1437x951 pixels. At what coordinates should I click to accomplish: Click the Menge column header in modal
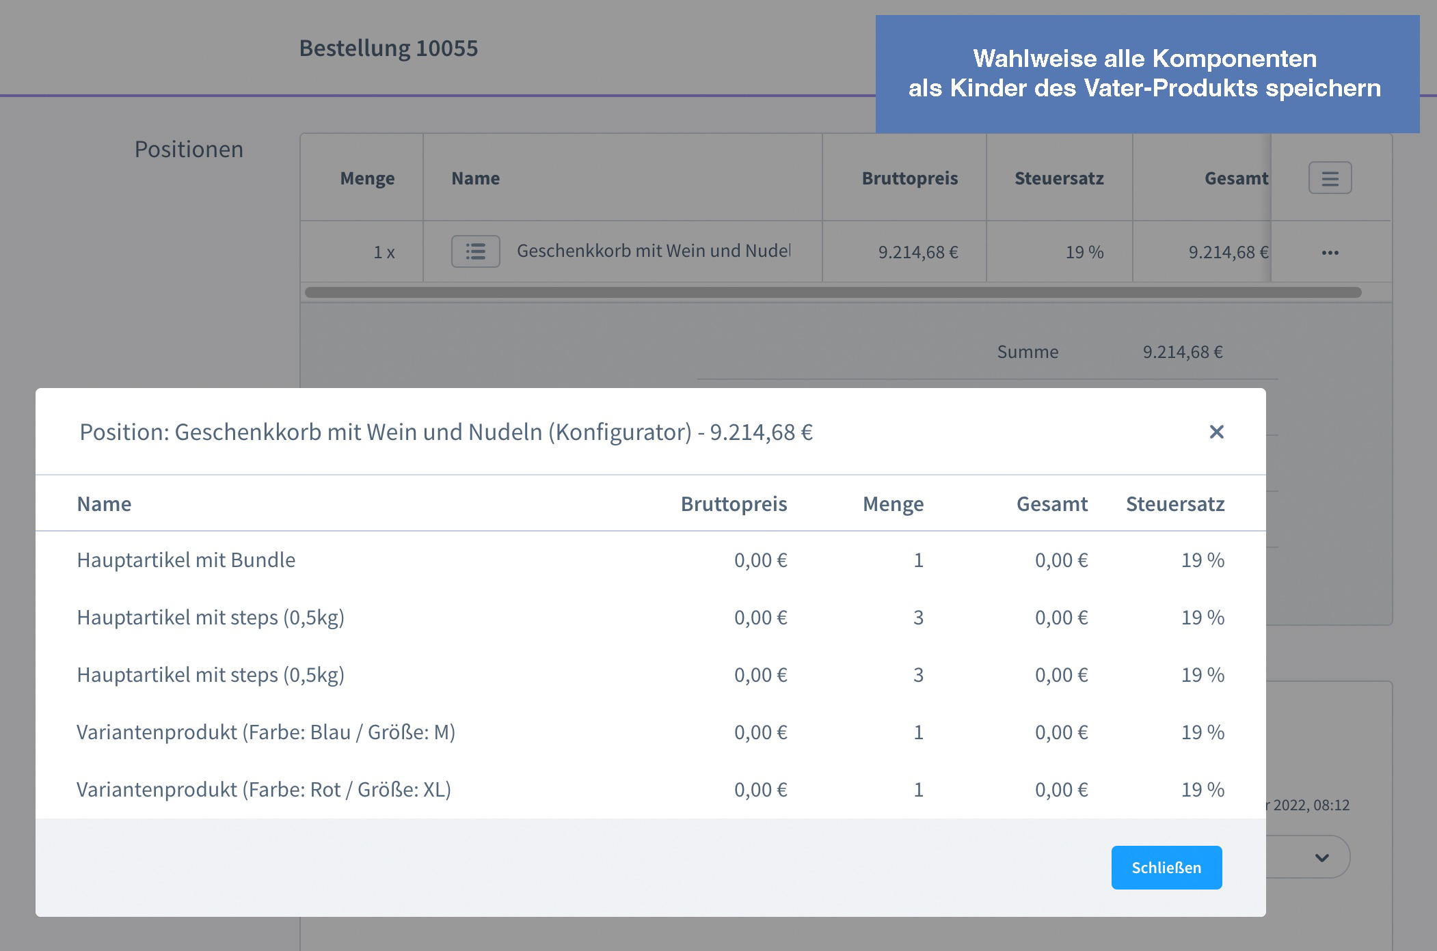click(x=893, y=504)
